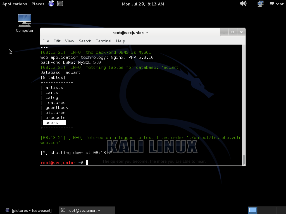This screenshot has width=286, height=214.
Task: Click 'web application technology' line
Action: click(x=97, y=57)
